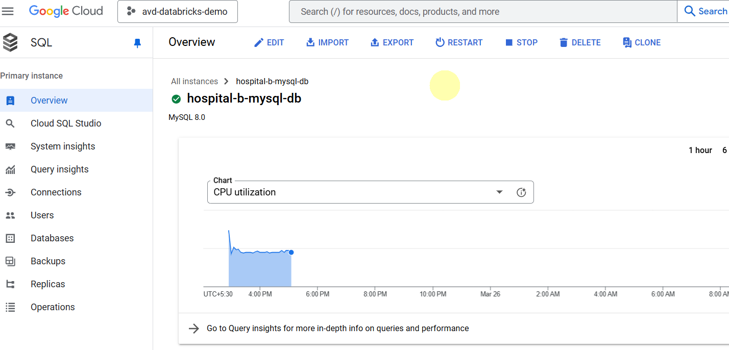Viewport: 729px width, 350px height.
Task: Open Cloud SQL Studio in sidebar
Action: (x=66, y=123)
